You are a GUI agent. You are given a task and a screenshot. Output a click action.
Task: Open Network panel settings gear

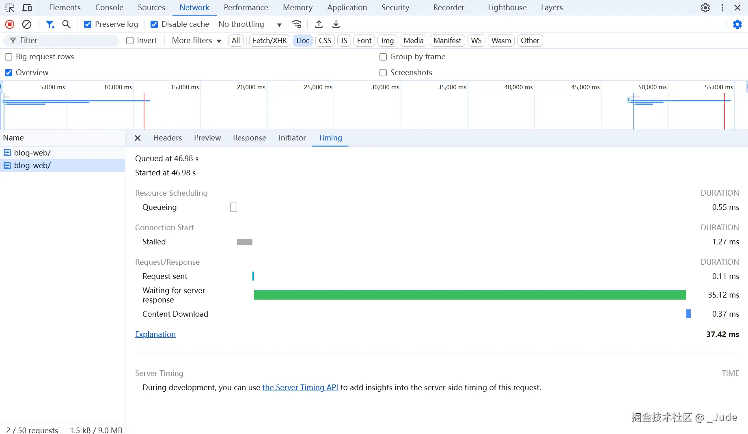click(x=737, y=24)
